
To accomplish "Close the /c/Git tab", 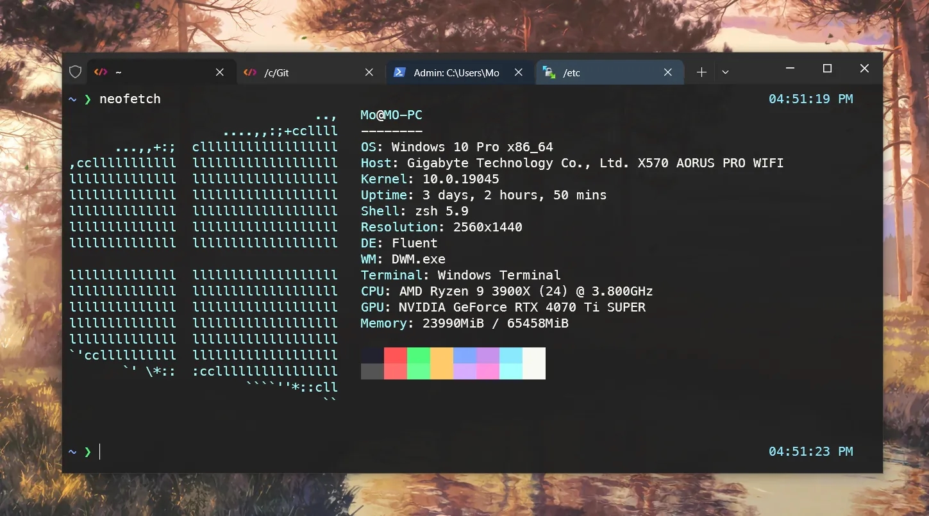I will coord(369,72).
